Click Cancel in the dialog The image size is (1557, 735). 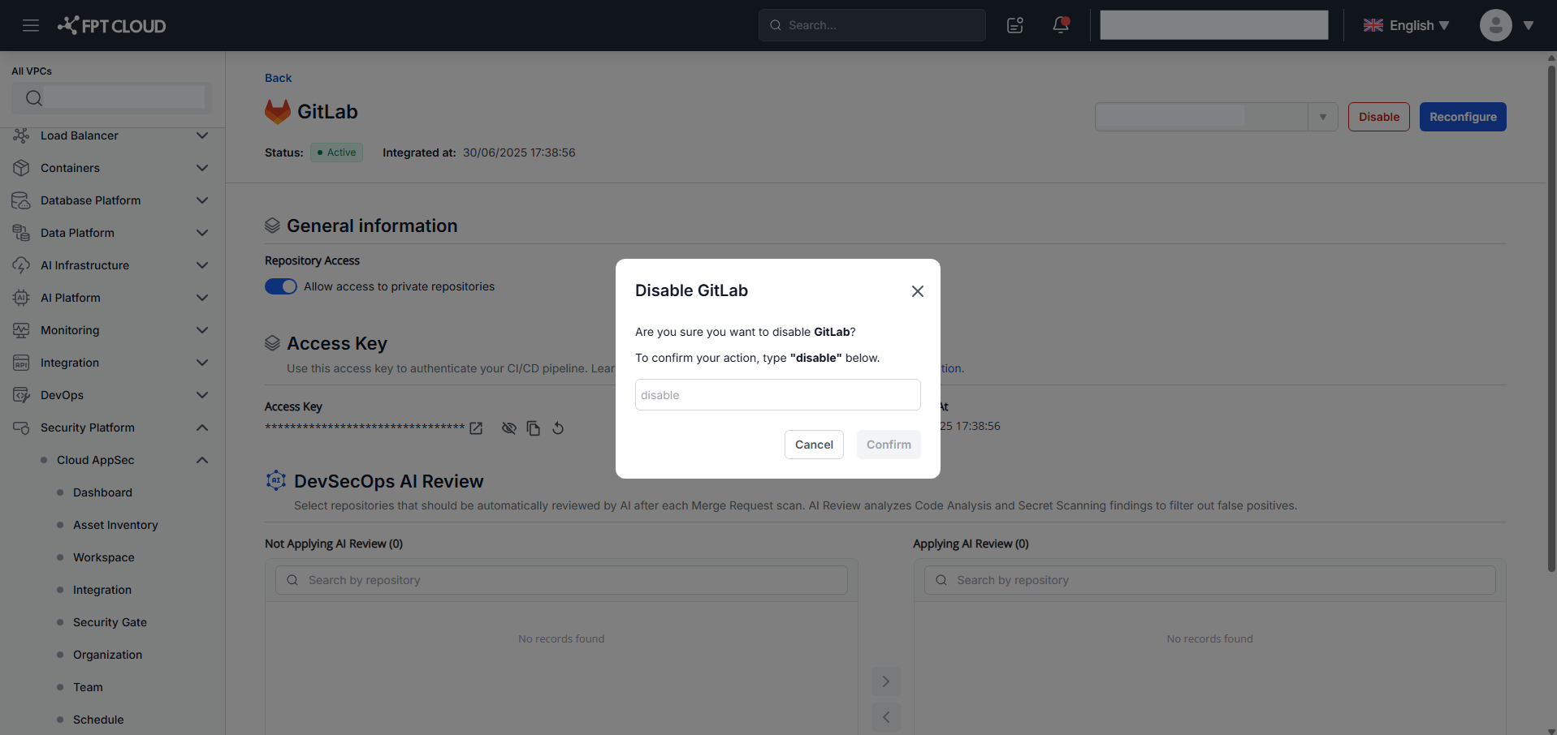(814, 445)
